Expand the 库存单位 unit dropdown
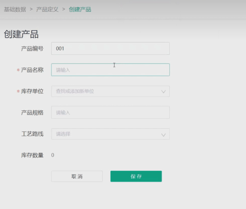This screenshot has width=246, height=209. pyautogui.click(x=110, y=91)
